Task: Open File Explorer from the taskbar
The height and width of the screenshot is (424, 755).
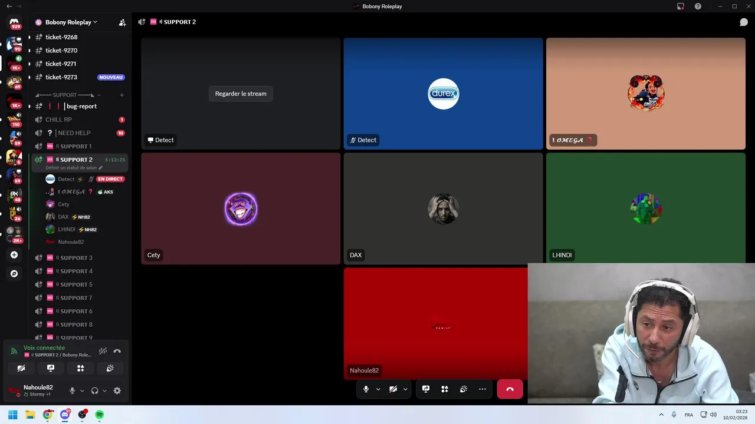Action: pyautogui.click(x=30, y=415)
